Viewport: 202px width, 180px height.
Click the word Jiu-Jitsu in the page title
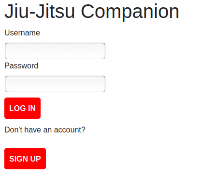[40, 11]
